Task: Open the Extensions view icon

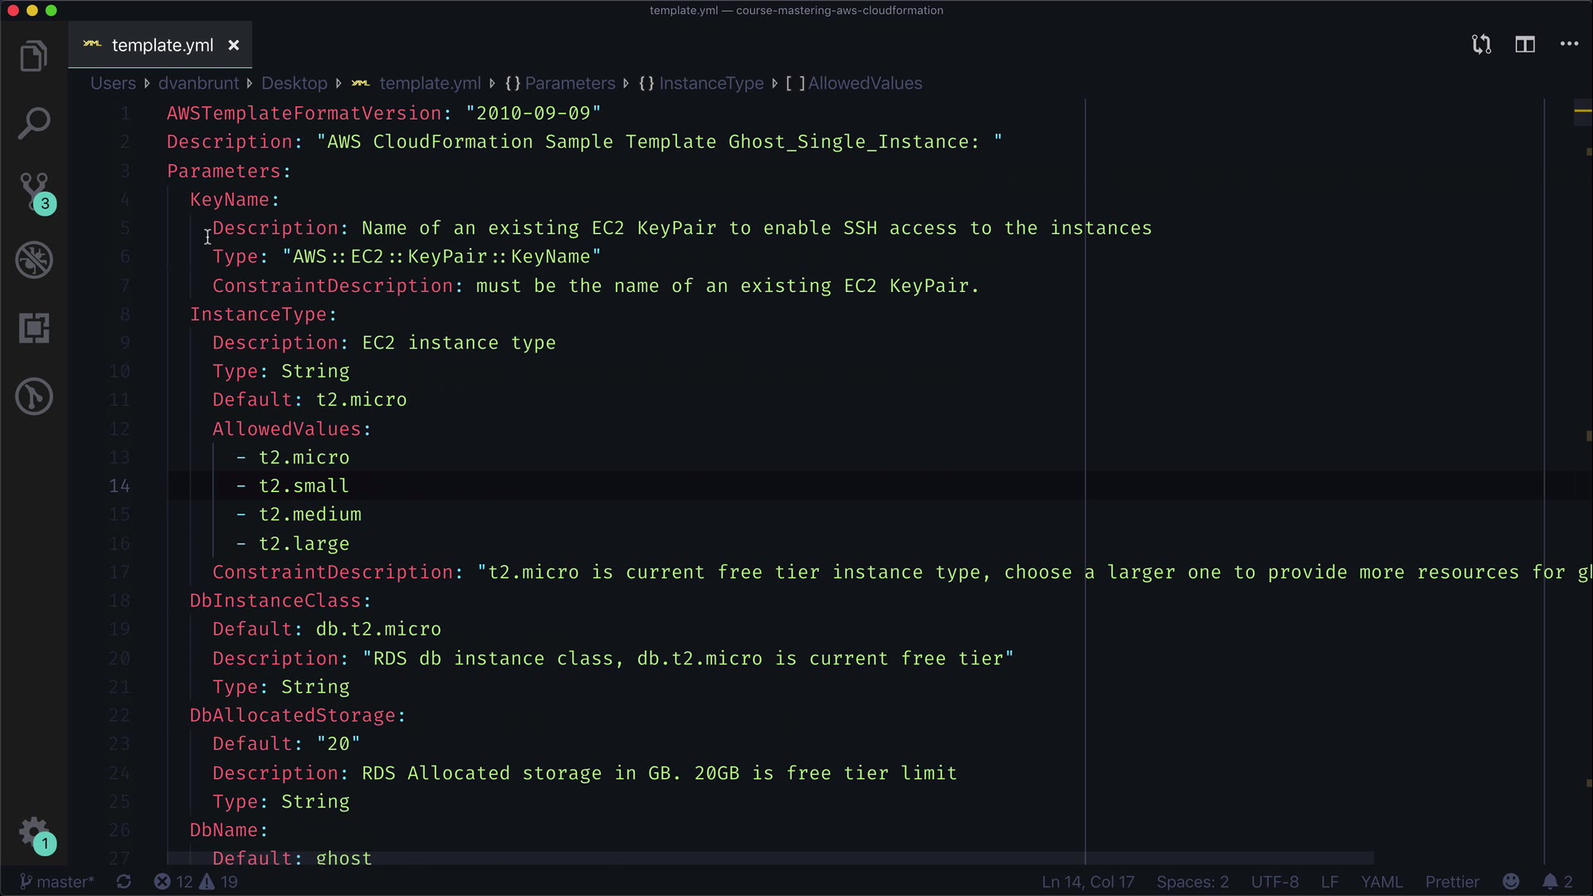Action: point(34,329)
